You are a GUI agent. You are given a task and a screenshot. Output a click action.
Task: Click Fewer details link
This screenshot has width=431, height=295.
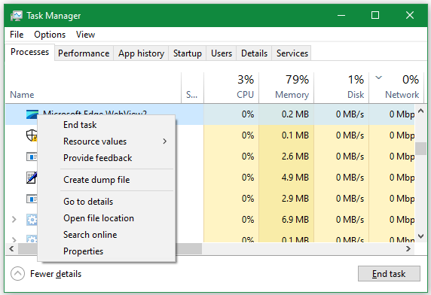pos(56,274)
